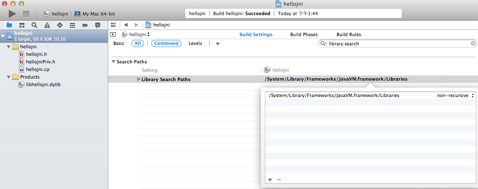This screenshot has height=189, width=478.
Task: Open the non-recursive dropdown in popover
Action: click(x=455, y=95)
